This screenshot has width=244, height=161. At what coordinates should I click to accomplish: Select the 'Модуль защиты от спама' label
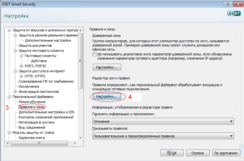(x=33, y=133)
